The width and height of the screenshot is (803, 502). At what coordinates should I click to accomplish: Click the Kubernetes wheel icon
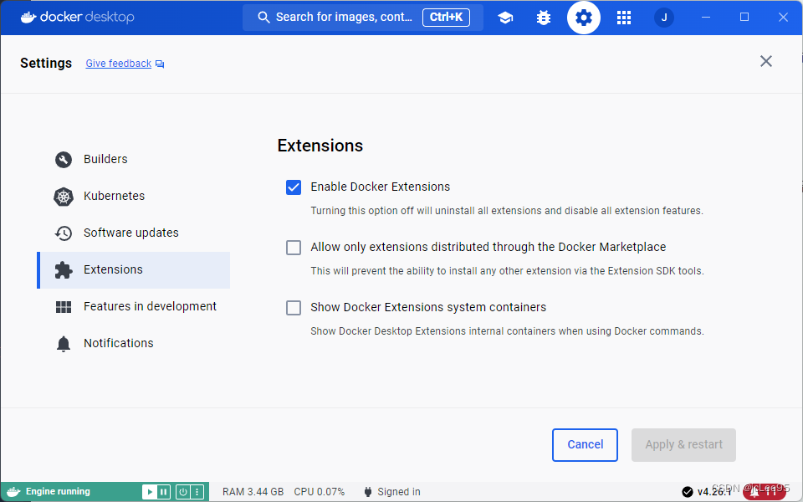(x=64, y=196)
